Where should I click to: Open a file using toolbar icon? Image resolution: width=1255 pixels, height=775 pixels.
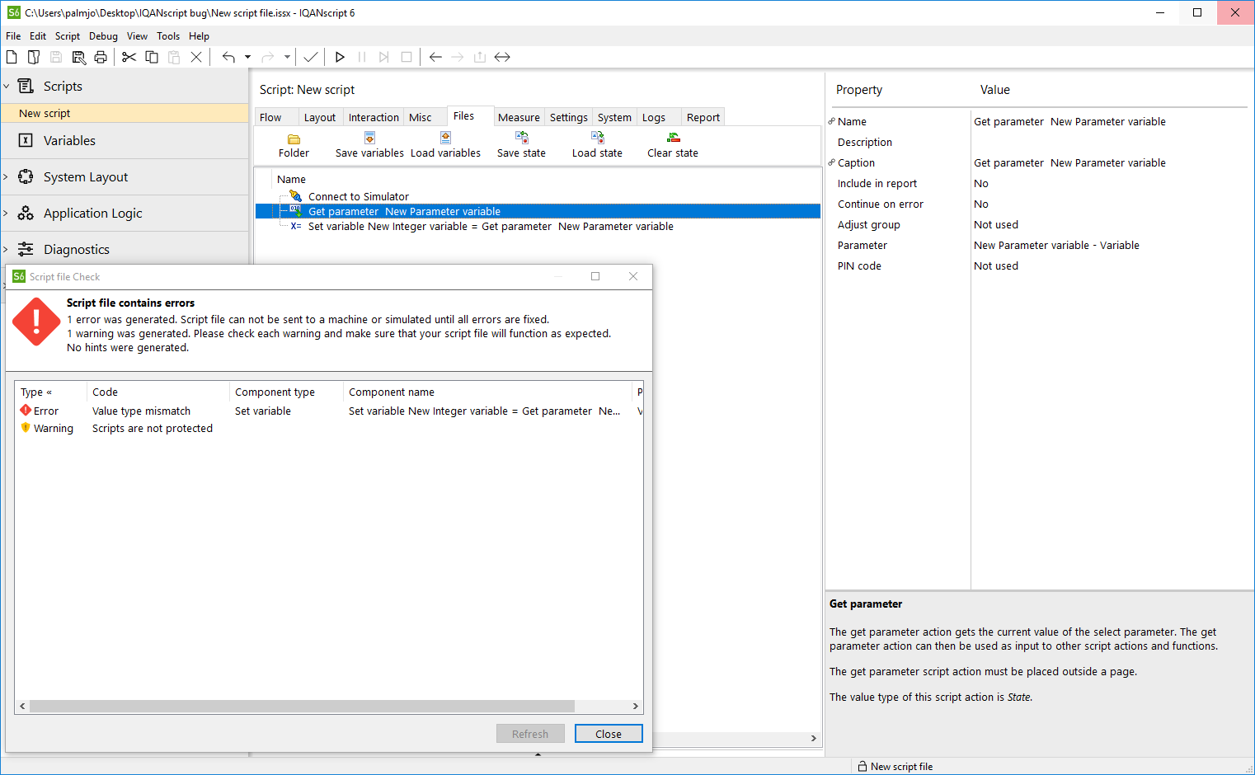click(x=34, y=57)
